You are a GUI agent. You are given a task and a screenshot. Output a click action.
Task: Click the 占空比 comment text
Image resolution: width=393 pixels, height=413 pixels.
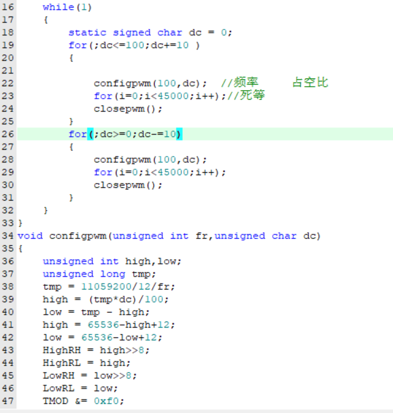pyautogui.click(x=310, y=83)
